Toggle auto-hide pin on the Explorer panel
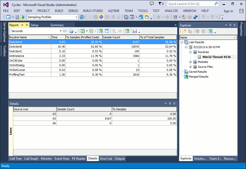 [x=231, y=25]
